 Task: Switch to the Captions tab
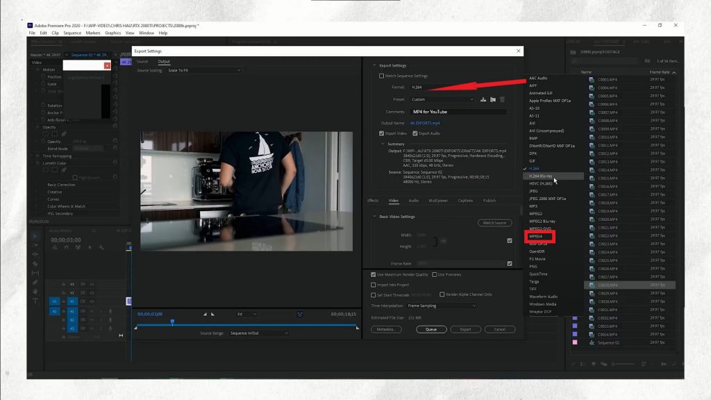pos(465,201)
